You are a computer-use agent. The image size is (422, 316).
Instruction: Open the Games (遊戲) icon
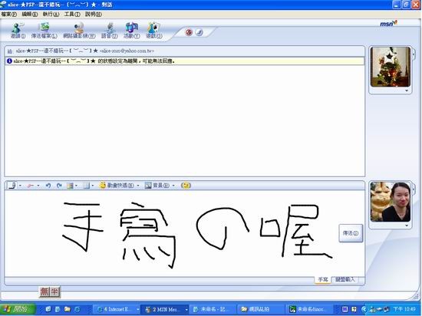(154, 31)
